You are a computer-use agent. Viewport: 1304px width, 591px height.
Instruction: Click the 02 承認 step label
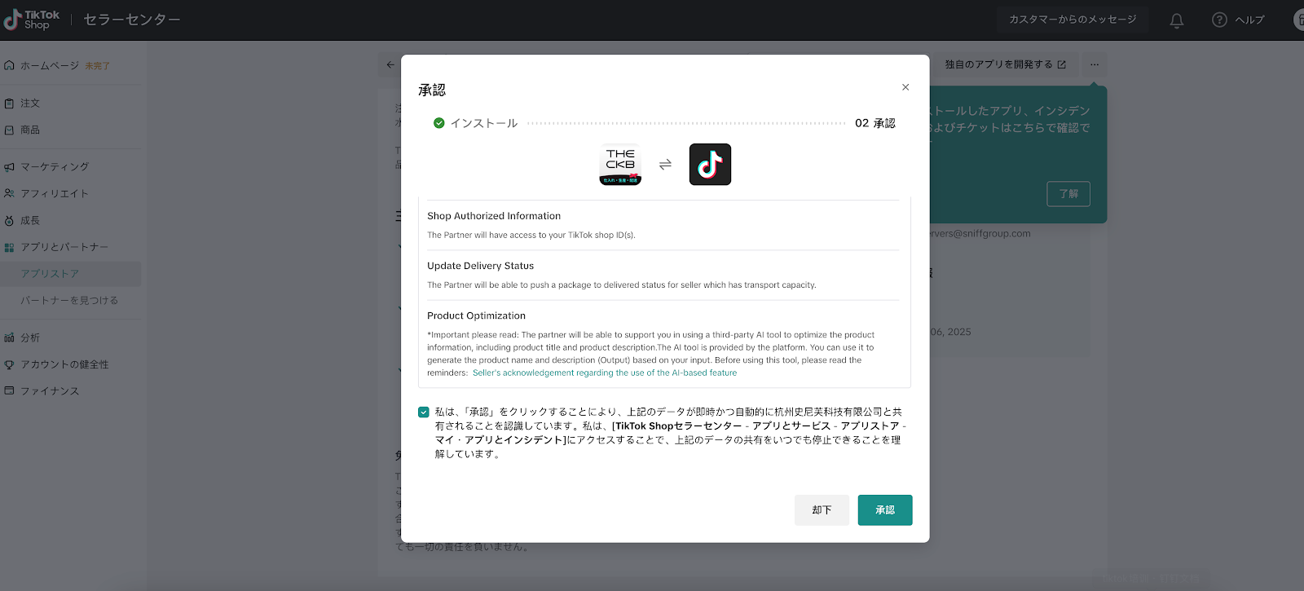[875, 123]
